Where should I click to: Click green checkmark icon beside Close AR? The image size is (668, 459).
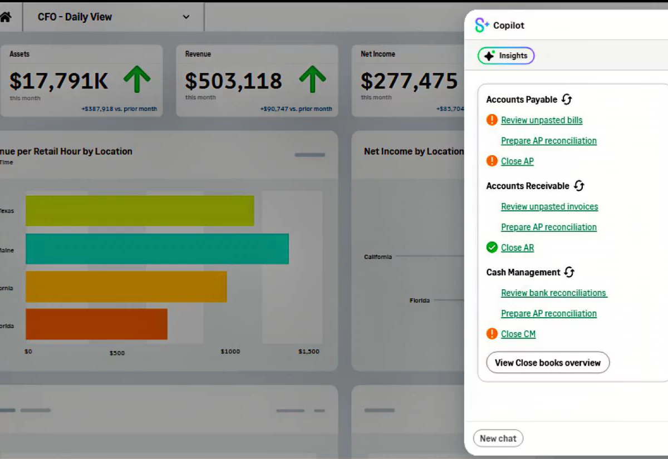point(492,248)
